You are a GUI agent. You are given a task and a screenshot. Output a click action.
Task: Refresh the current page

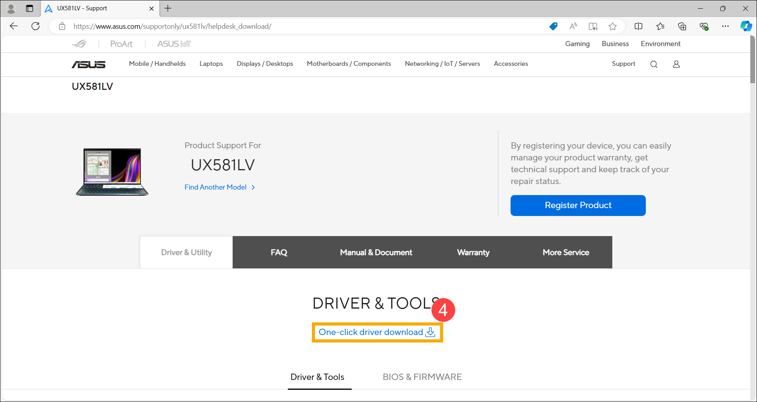(x=35, y=26)
